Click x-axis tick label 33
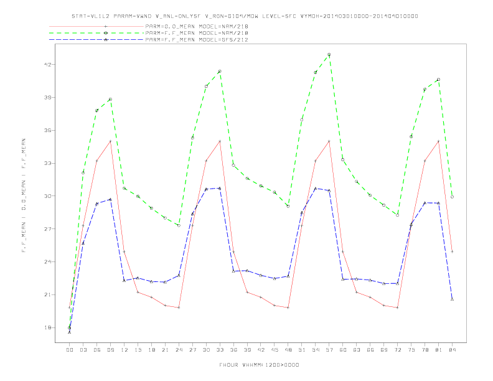 tap(220, 350)
